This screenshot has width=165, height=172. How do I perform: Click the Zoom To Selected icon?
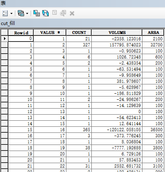coord(63,13)
